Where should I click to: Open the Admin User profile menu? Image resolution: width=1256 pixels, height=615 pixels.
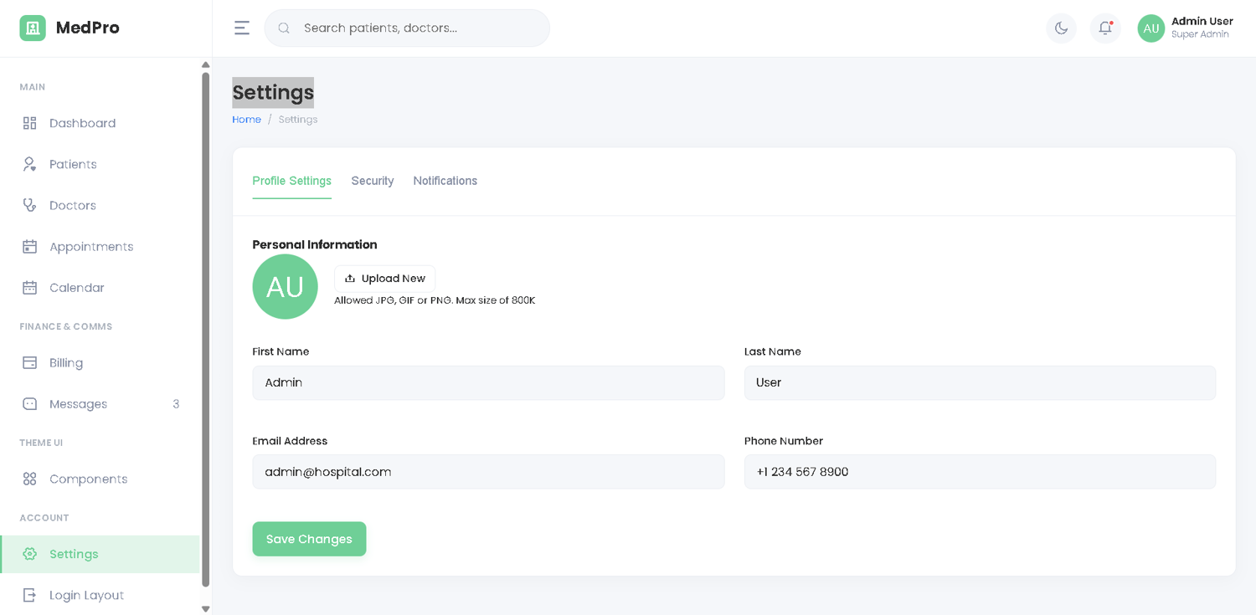point(1185,28)
